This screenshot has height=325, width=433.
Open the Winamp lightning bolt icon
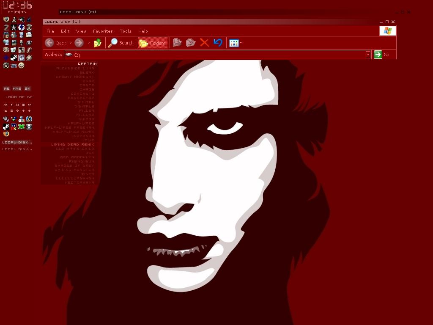click(29, 58)
